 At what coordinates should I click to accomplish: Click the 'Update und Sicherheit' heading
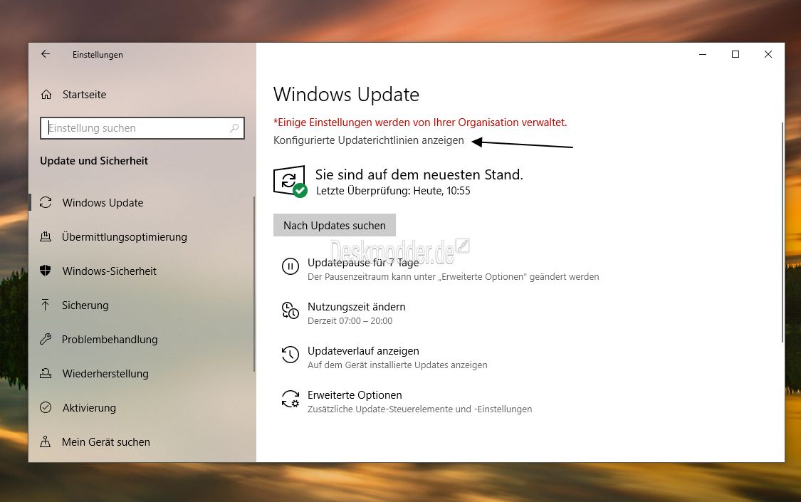tap(94, 161)
